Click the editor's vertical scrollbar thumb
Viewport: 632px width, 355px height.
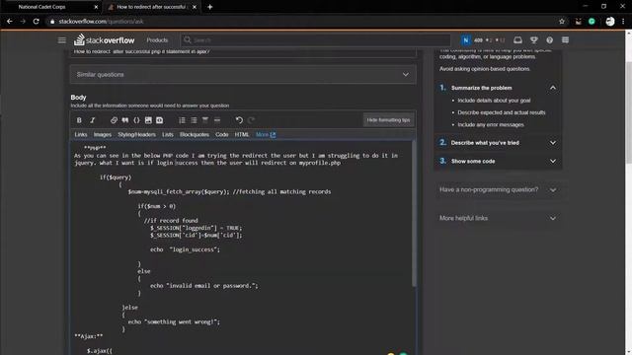pyautogui.click(x=414, y=213)
